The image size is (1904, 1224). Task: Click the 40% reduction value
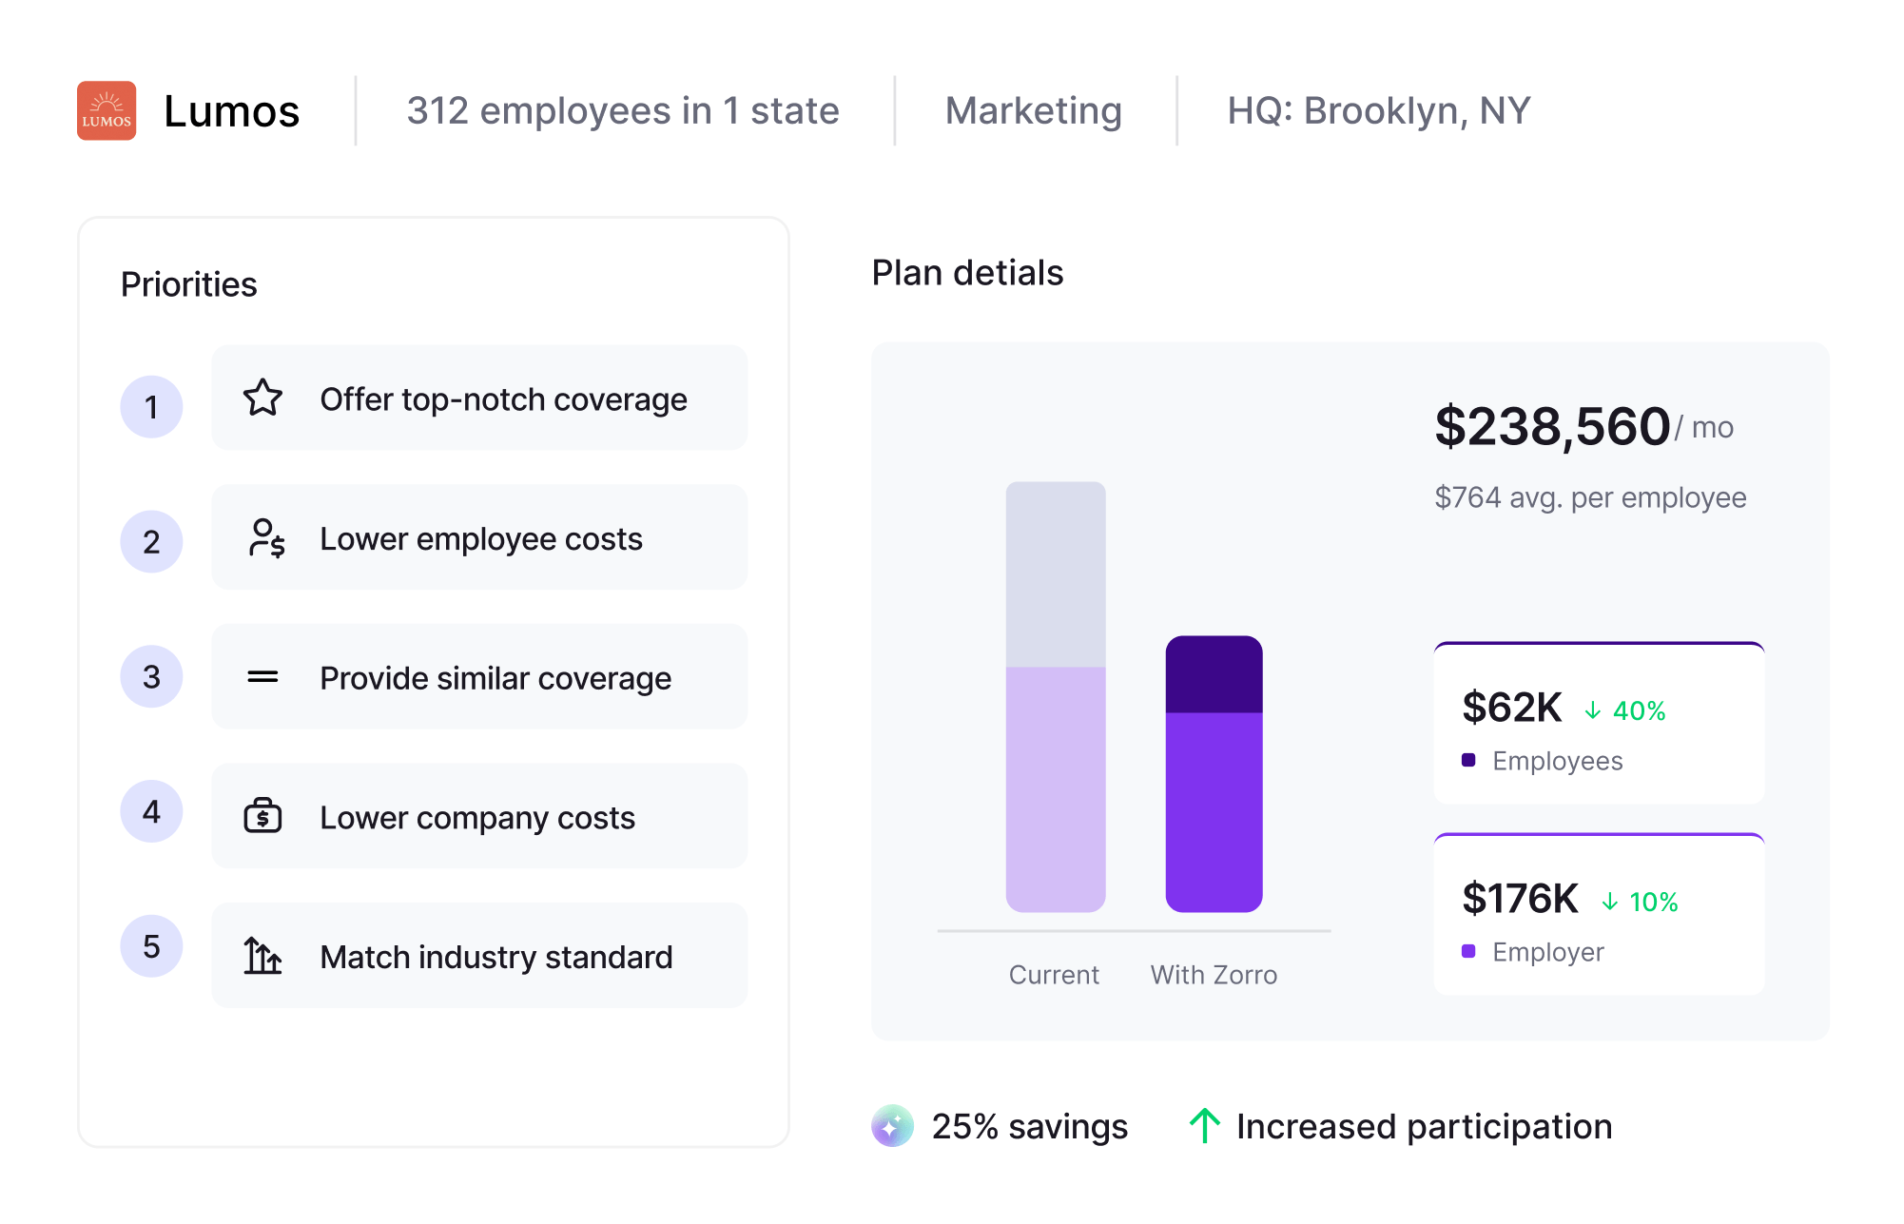point(1640,710)
